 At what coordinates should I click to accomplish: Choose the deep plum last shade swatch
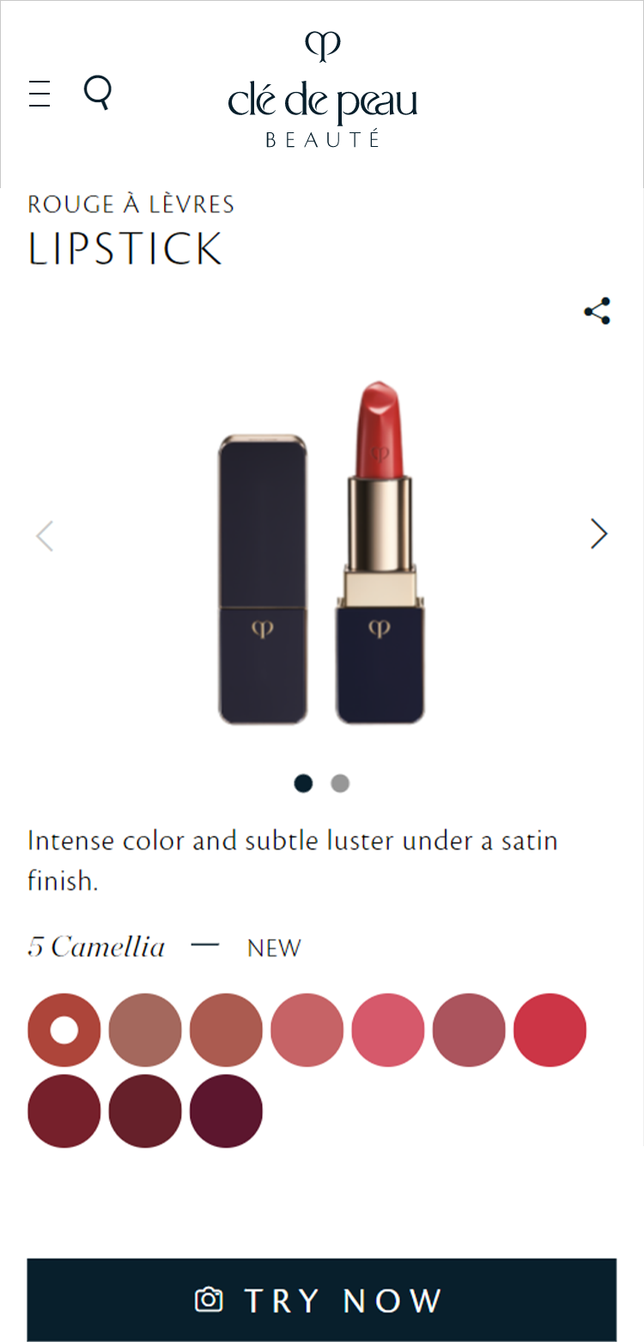226,1111
